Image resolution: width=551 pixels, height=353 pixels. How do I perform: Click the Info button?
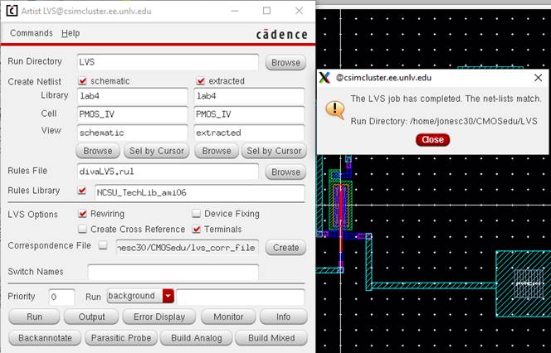coord(283,317)
